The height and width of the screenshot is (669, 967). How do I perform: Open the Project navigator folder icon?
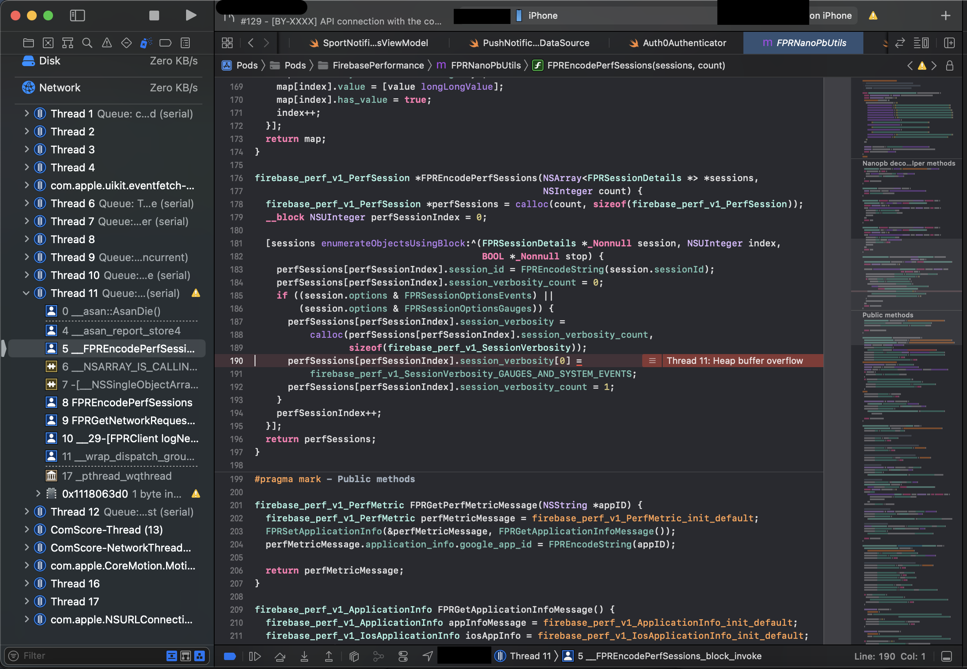coord(29,42)
